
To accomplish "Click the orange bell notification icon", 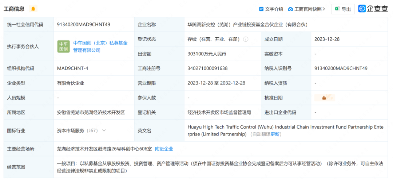I will (x=33, y=9).
